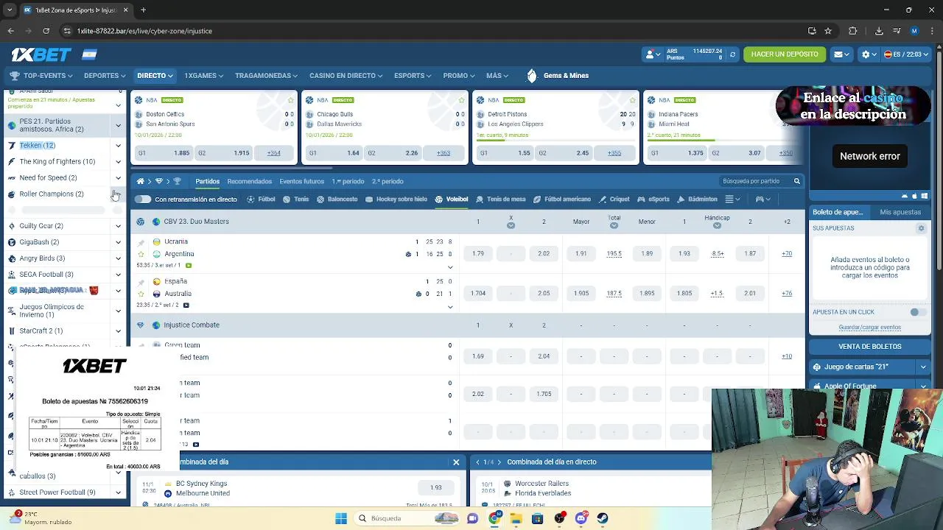Filter by Fútbol sport
Screen dimensions: 943x530
[261, 199]
